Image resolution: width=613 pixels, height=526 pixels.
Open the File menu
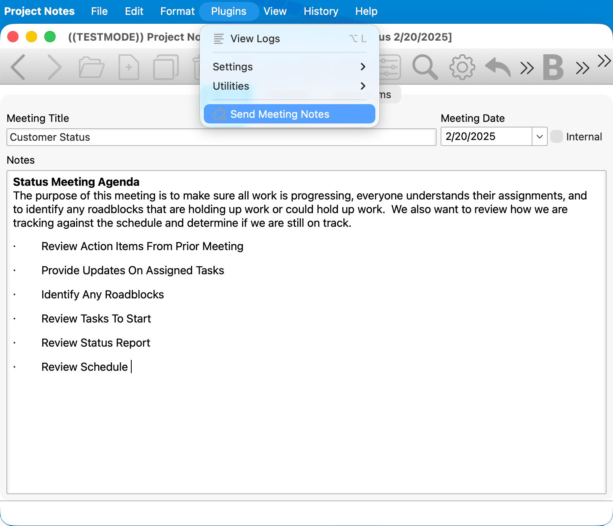[99, 11]
